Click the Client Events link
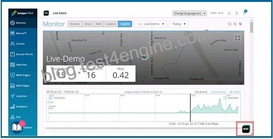This screenshot has width=273, height=139. coord(218,92)
